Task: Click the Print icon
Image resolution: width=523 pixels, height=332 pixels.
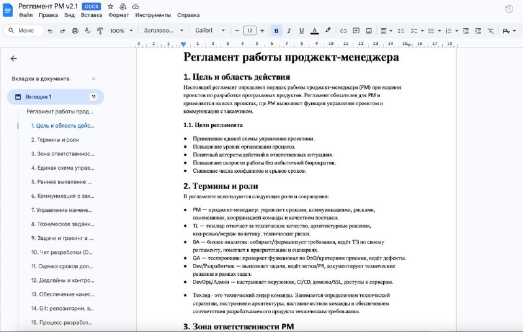Action: (75, 31)
